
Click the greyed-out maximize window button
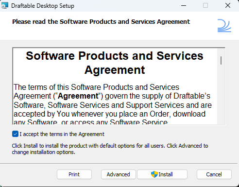click(x=205, y=5)
